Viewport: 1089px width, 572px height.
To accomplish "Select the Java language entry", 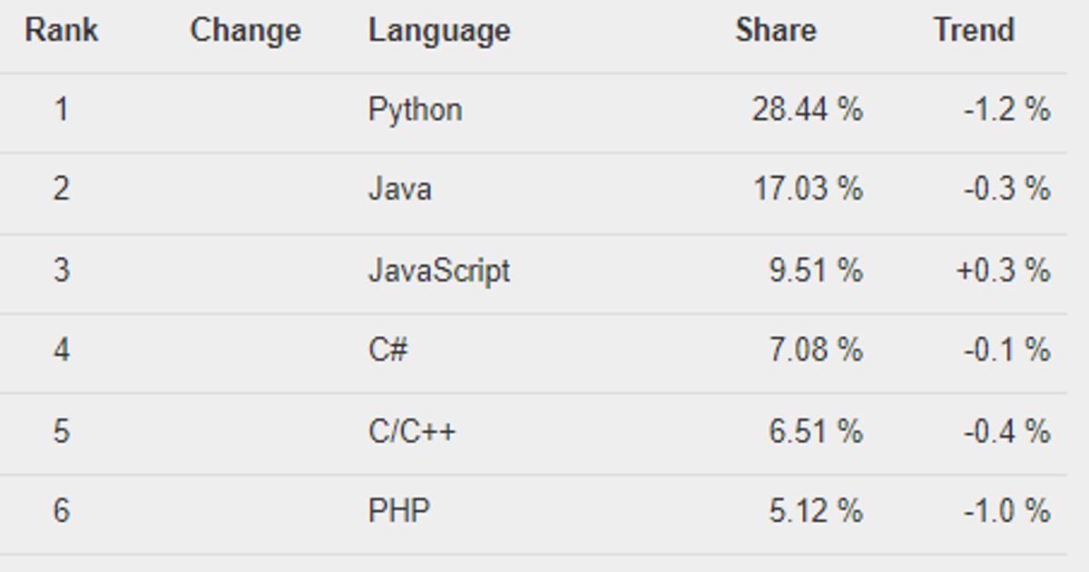I will point(399,190).
